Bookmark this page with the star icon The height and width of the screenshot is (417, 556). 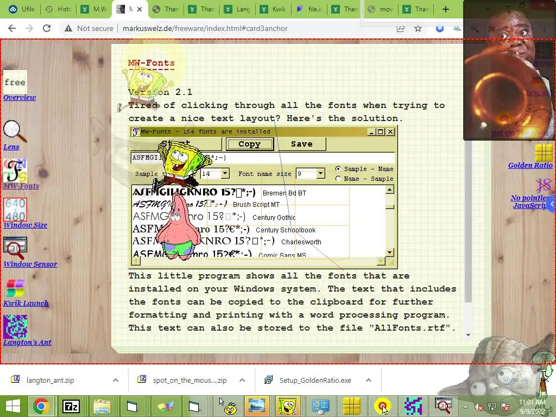418,28
